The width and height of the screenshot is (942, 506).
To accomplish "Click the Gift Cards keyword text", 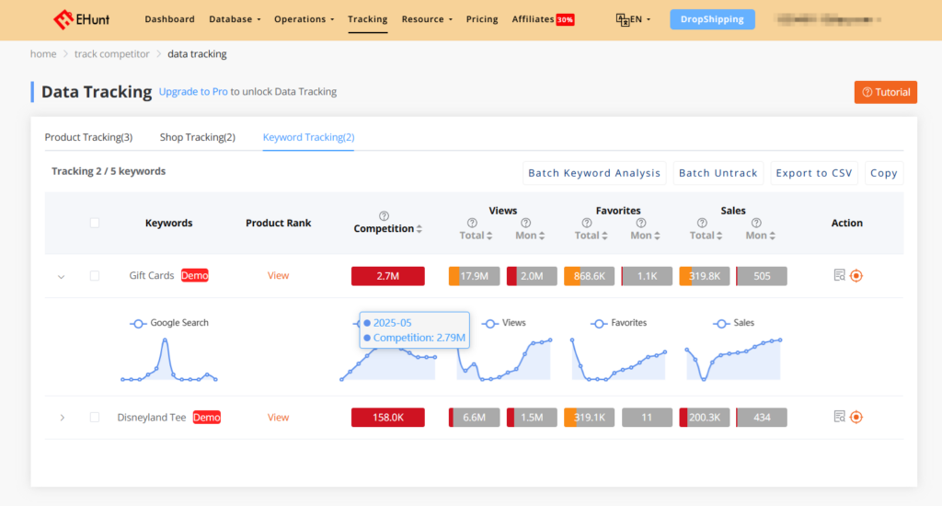I will 152,275.
